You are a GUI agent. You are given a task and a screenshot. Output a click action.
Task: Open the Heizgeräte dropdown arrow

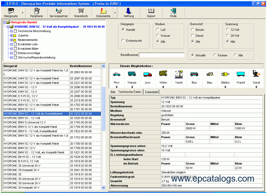coord(23,13)
